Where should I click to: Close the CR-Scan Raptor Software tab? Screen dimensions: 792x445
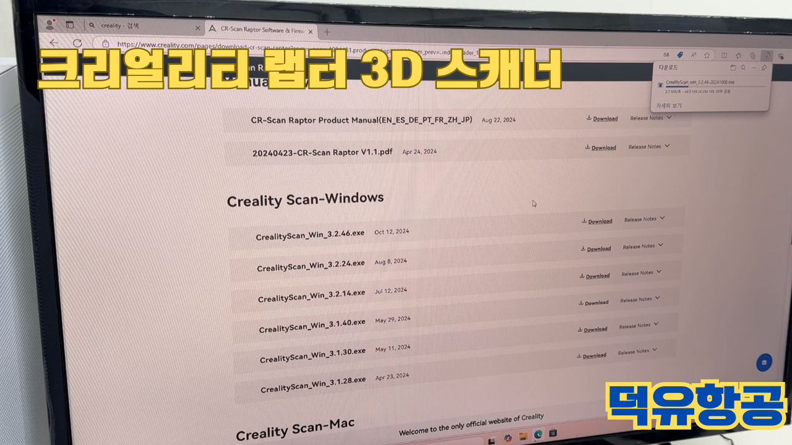coord(309,32)
